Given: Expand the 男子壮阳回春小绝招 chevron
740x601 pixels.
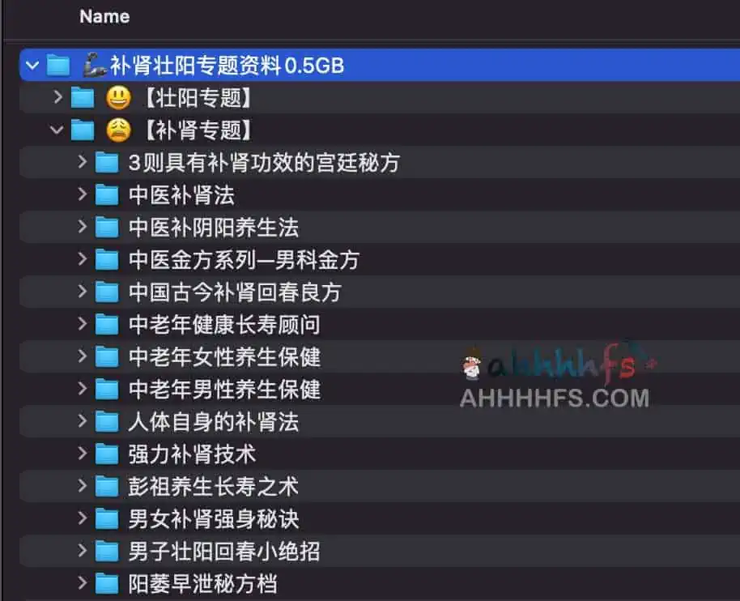Looking at the screenshot, I should [82, 551].
